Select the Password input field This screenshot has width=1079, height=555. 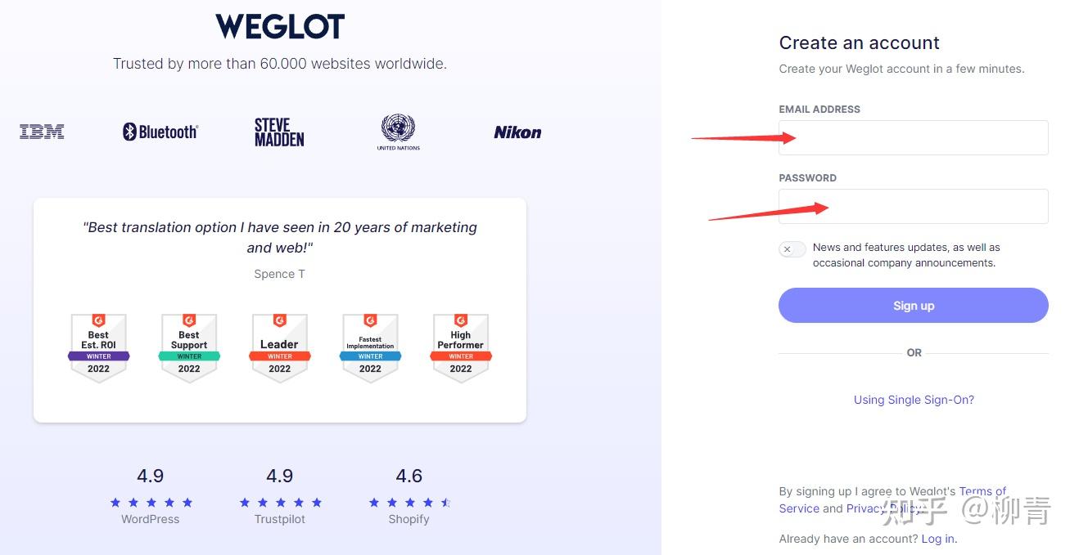click(x=913, y=206)
